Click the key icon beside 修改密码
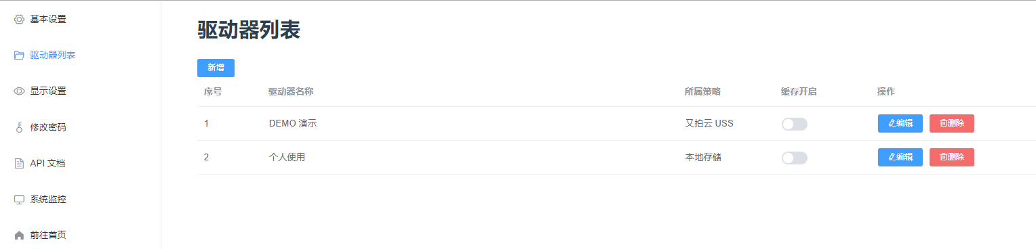 pos(19,127)
